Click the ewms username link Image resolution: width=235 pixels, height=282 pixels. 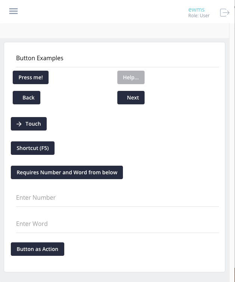click(197, 9)
